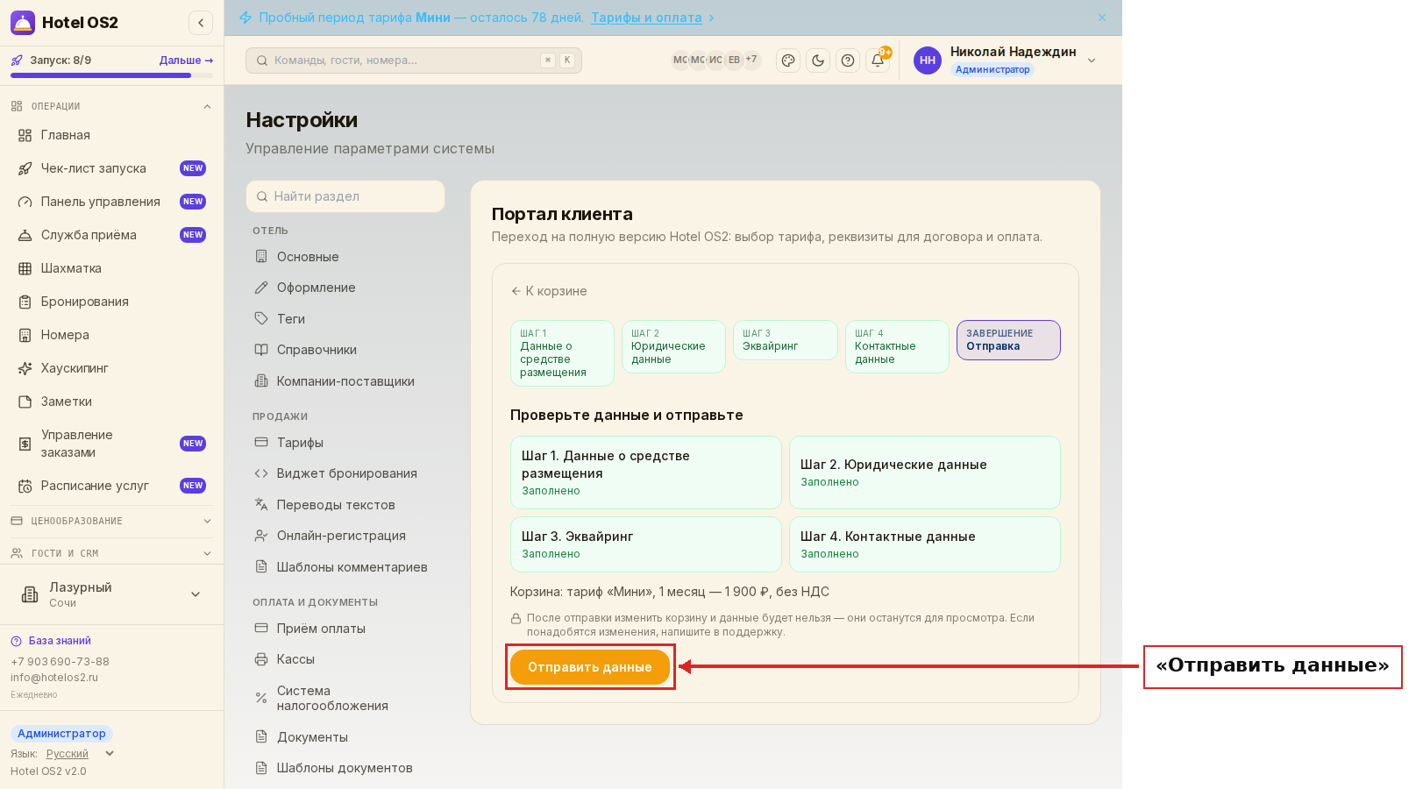The width and height of the screenshot is (1423, 789).
Task: Dismiss trial period banner
Action: point(1102,18)
